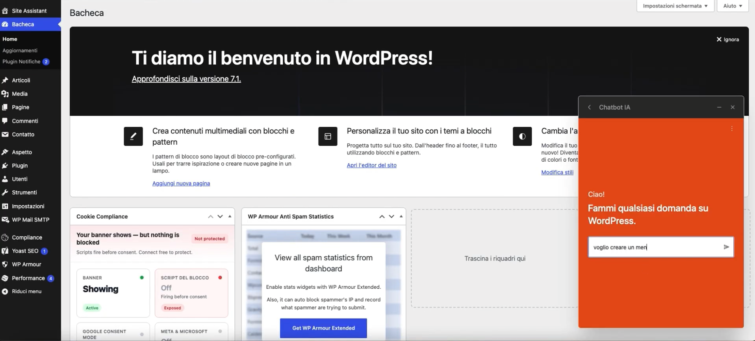Dismiss the welcome panel with Ignora

click(x=727, y=39)
